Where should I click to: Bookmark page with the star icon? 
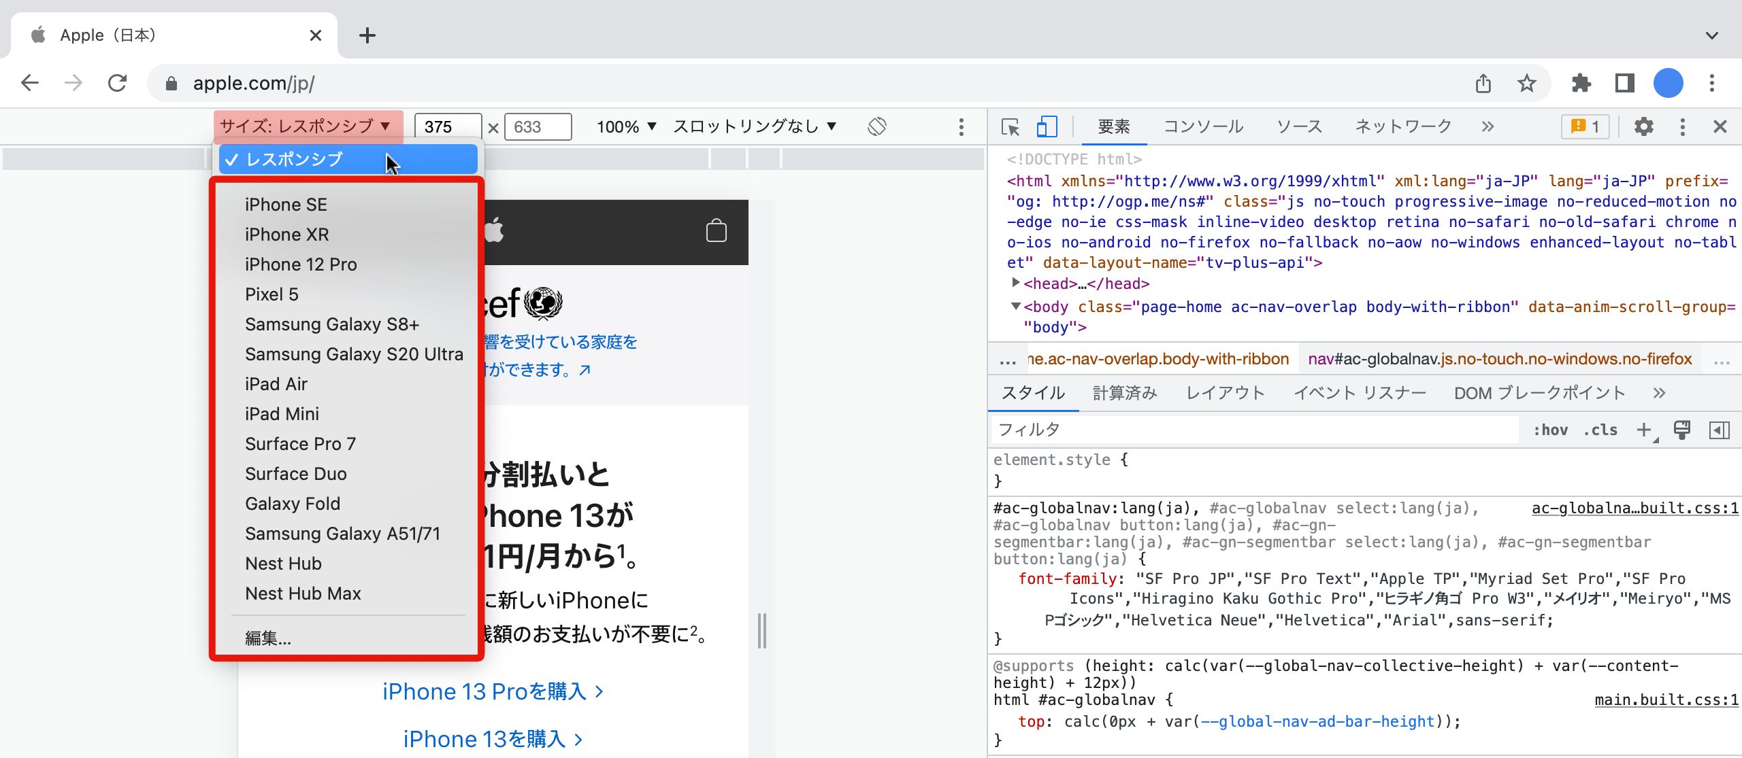[1527, 84]
